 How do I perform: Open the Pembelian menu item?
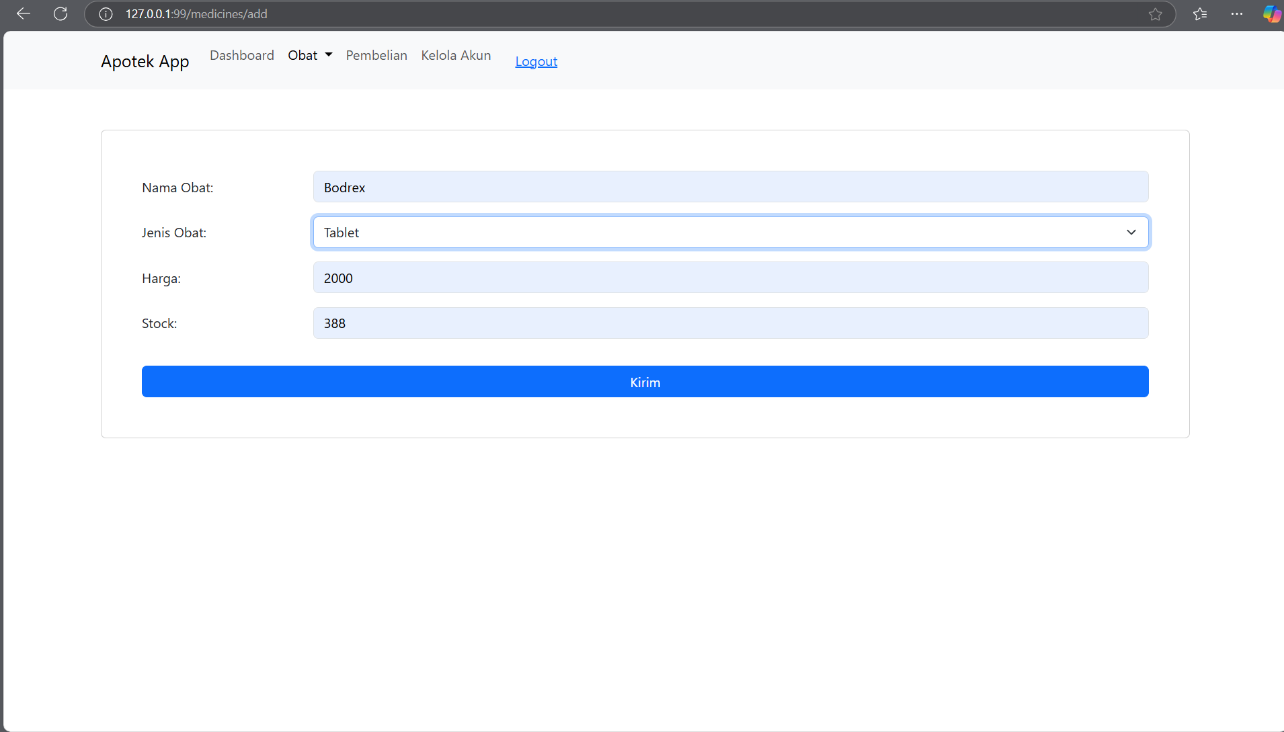(x=376, y=55)
